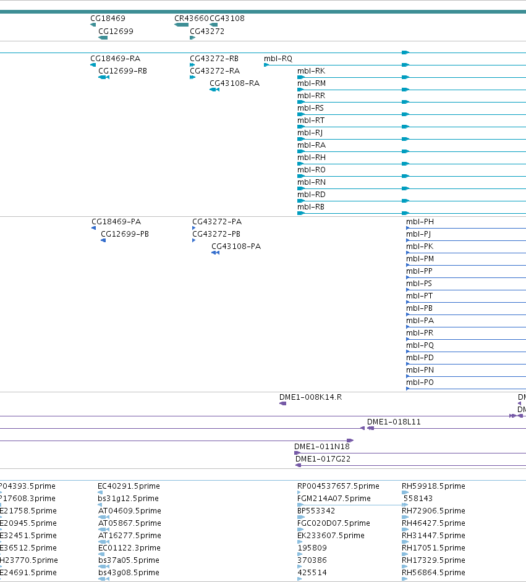Click the mbl-RN transcript
This screenshot has width=526, height=582.
(312, 182)
